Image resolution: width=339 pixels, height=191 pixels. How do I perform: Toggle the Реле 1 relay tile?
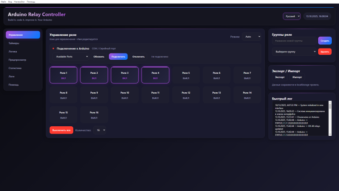63,75
